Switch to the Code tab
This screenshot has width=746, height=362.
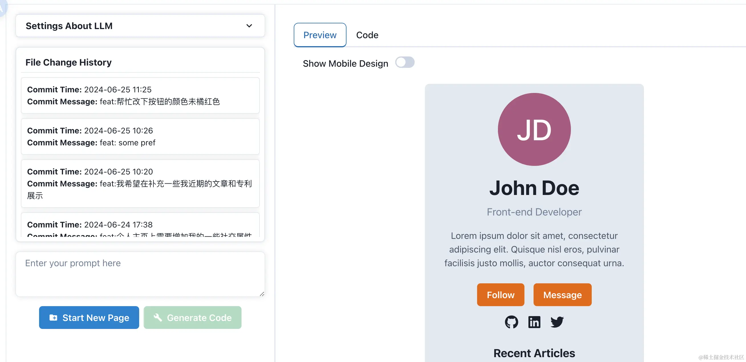coord(367,35)
